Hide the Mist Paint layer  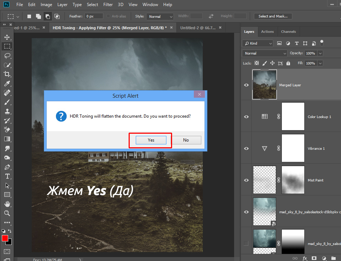(247, 180)
